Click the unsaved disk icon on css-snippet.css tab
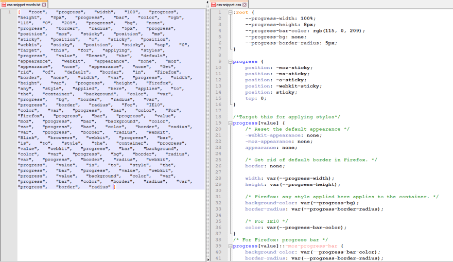The width and height of the screenshot is (453, 262). click(213, 5)
